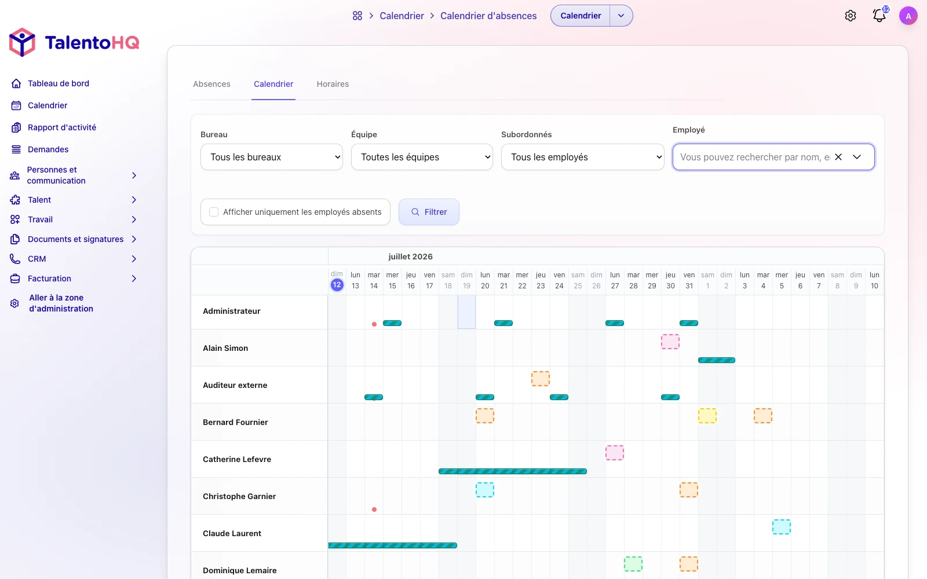Open the Équipe dropdown
This screenshot has height=579, width=927.
pyautogui.click(x=422, y=157)
